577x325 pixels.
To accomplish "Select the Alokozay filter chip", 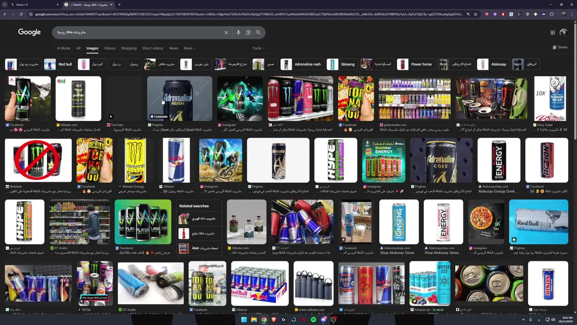I will click(493, 64).
